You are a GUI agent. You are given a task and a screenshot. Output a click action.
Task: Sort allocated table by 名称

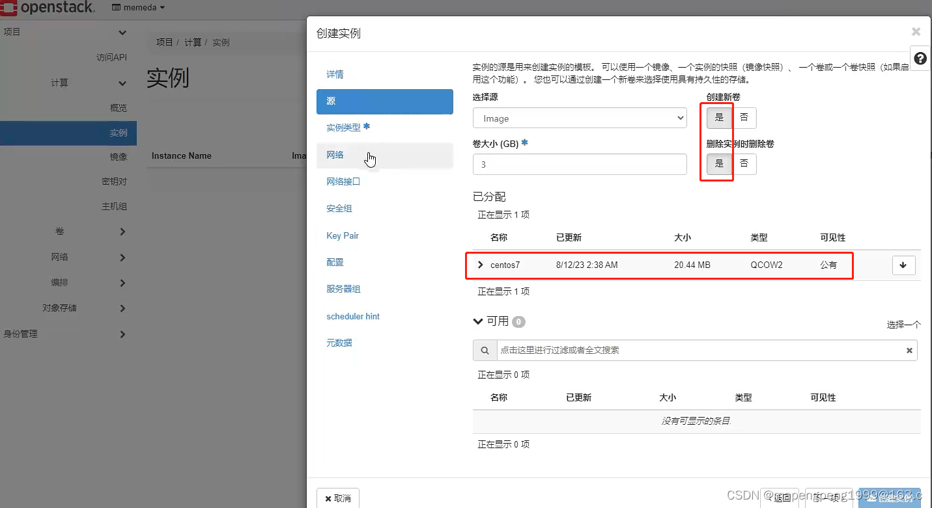point(499,237)
